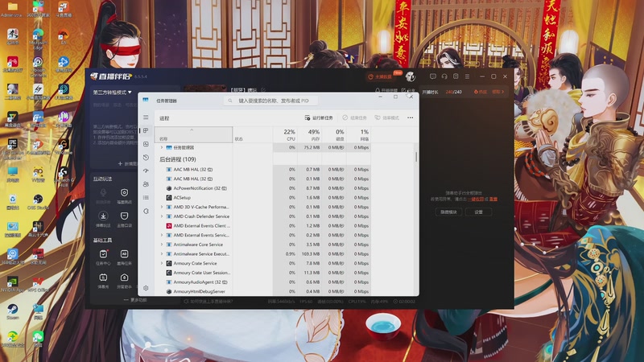Sort by the 0% Disk column header
The height and width of the screenshot is (362, 644).
point(334,134)
